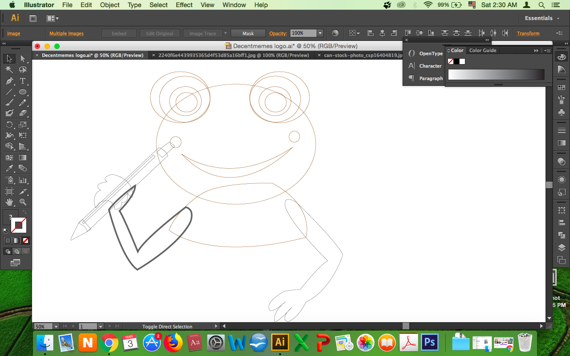This screenshot has height=356, width=570.
Task: Select the Mesh tool
Action: coord(9,158)
